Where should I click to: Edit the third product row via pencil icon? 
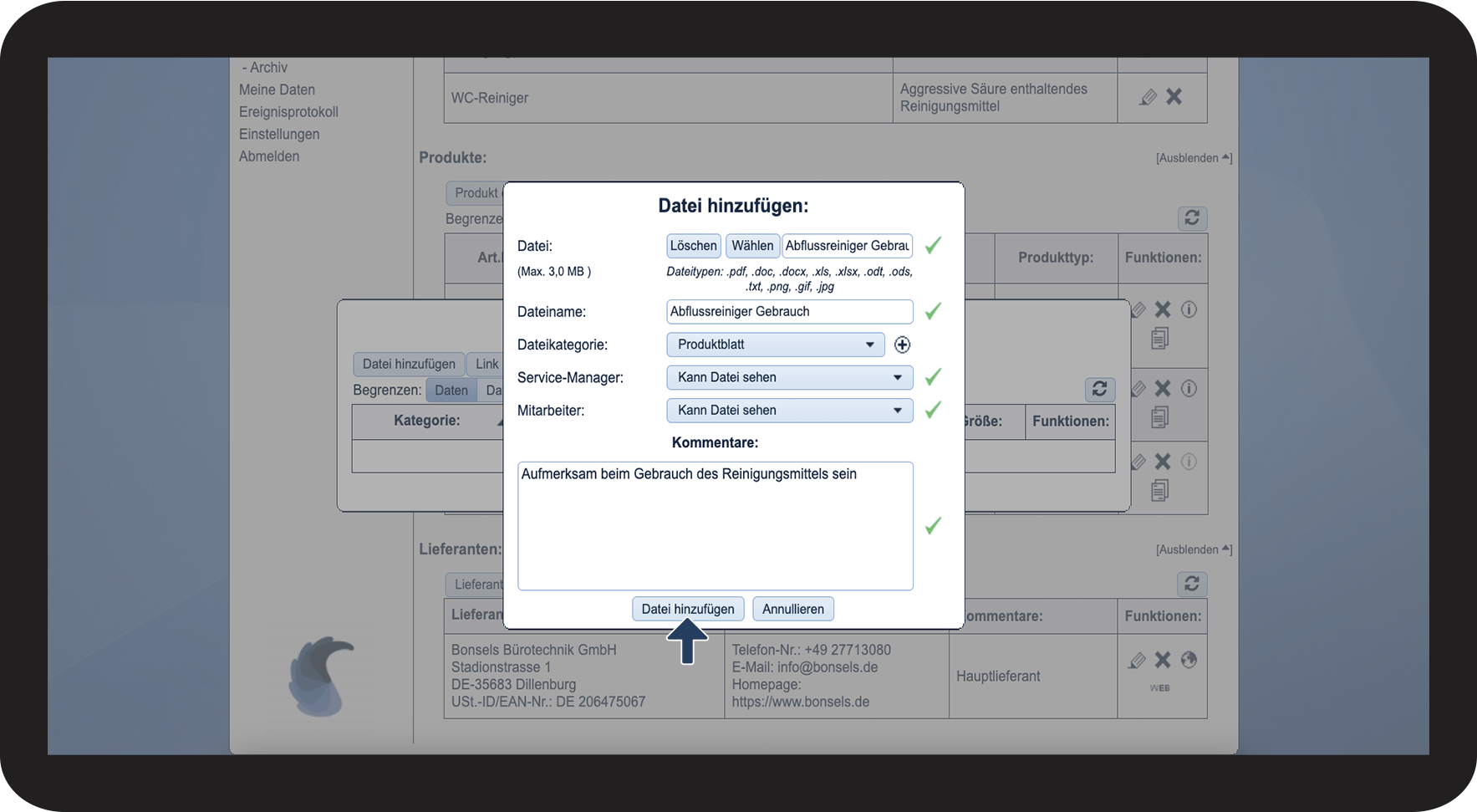point(1138,462)
